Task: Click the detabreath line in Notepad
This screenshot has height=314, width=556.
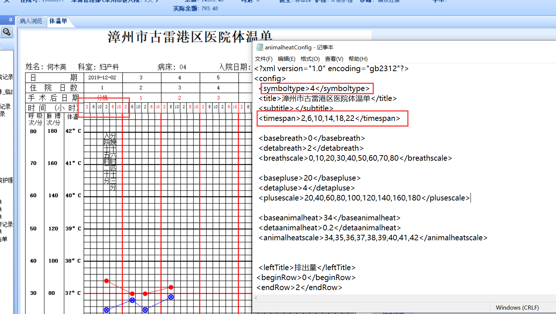Action: pyautogui.click(x=311, y=148)
